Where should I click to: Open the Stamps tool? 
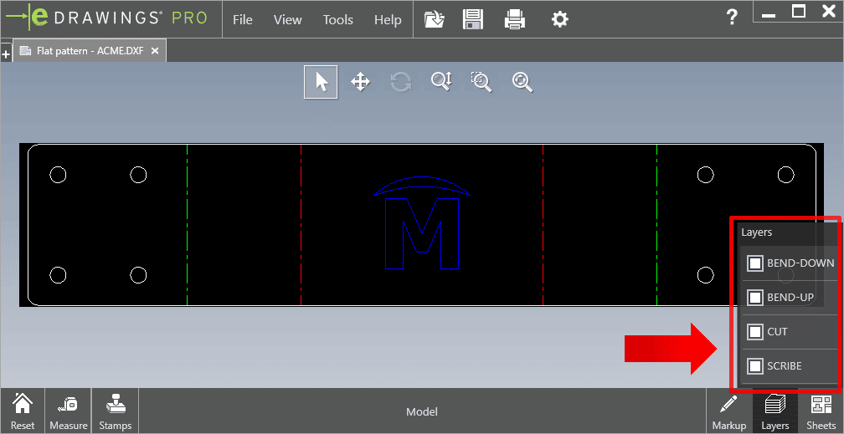click(116, 411)
